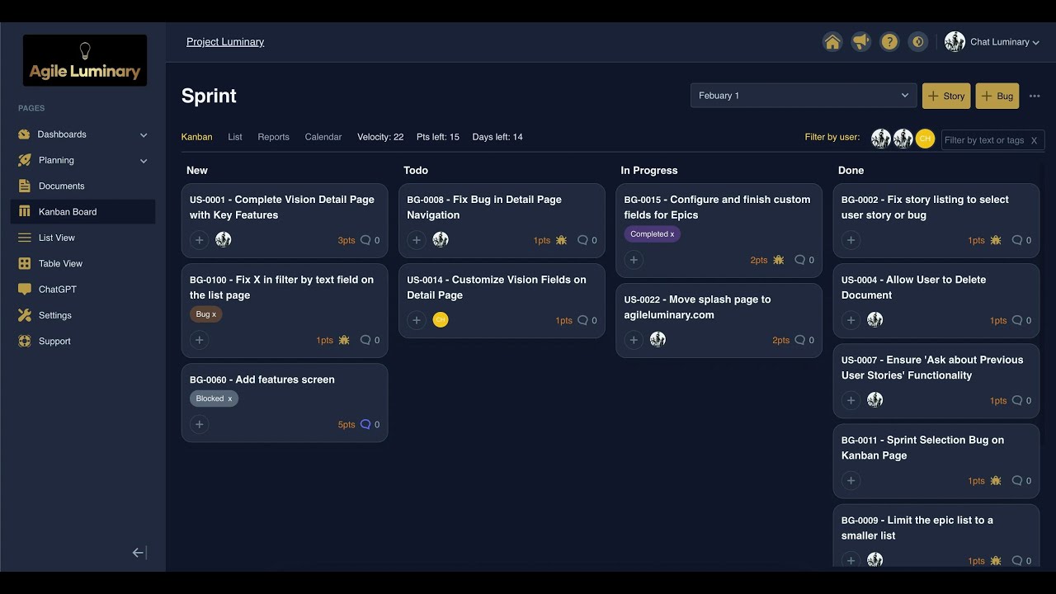Open the help question mark icon
This screenshot has height=594, width=1056.
click(889, 42)
